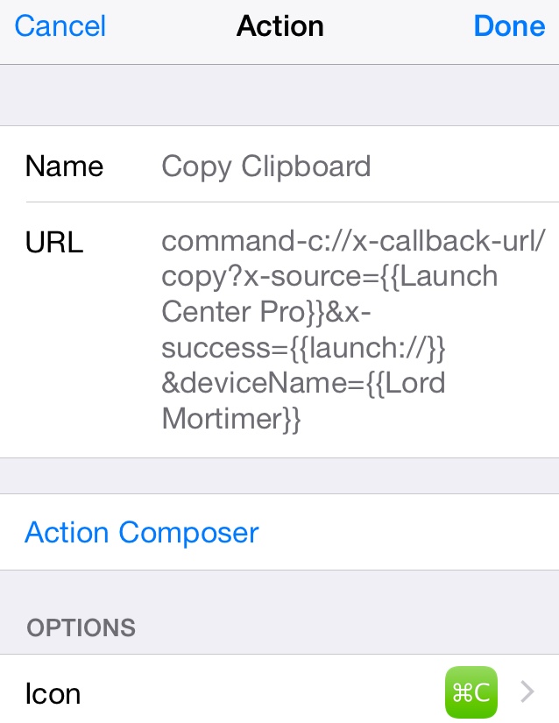Place cursor at 'Mortimer}}' in URL

tap(231, 419)
